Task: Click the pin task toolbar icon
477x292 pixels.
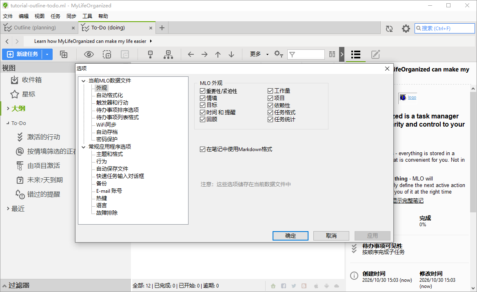Action: click(x=150, y=54)
